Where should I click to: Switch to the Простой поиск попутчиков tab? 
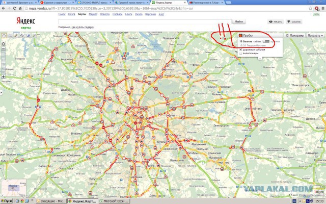(131, 3)
